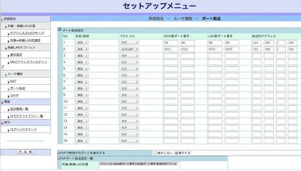Click row 1 WAN end port field
This screenshot has width=301, height=171.
click(188, 43)
